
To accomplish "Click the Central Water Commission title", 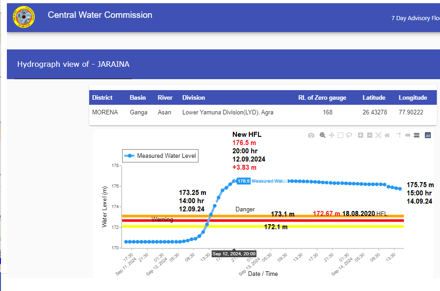I will tap(100, 15).
